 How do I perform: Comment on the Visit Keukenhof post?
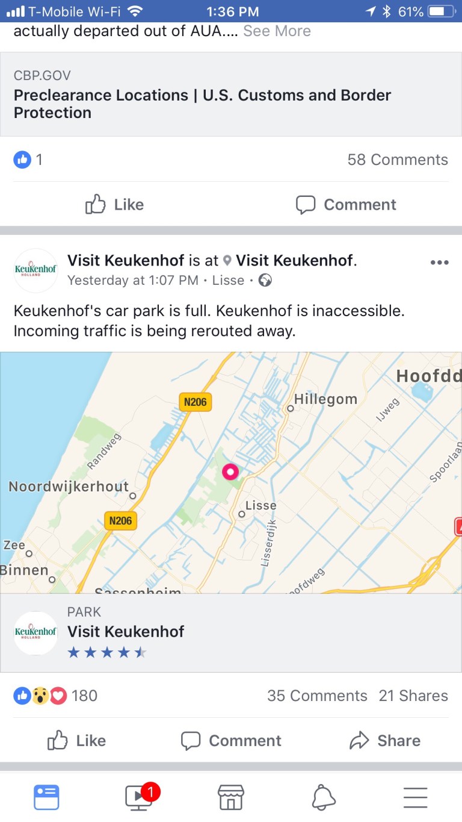[x=231, y=740]
